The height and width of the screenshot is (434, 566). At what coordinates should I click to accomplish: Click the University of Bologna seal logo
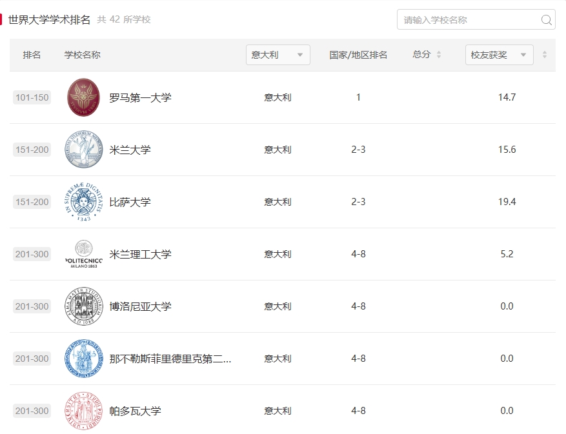[x=83, y=306]
